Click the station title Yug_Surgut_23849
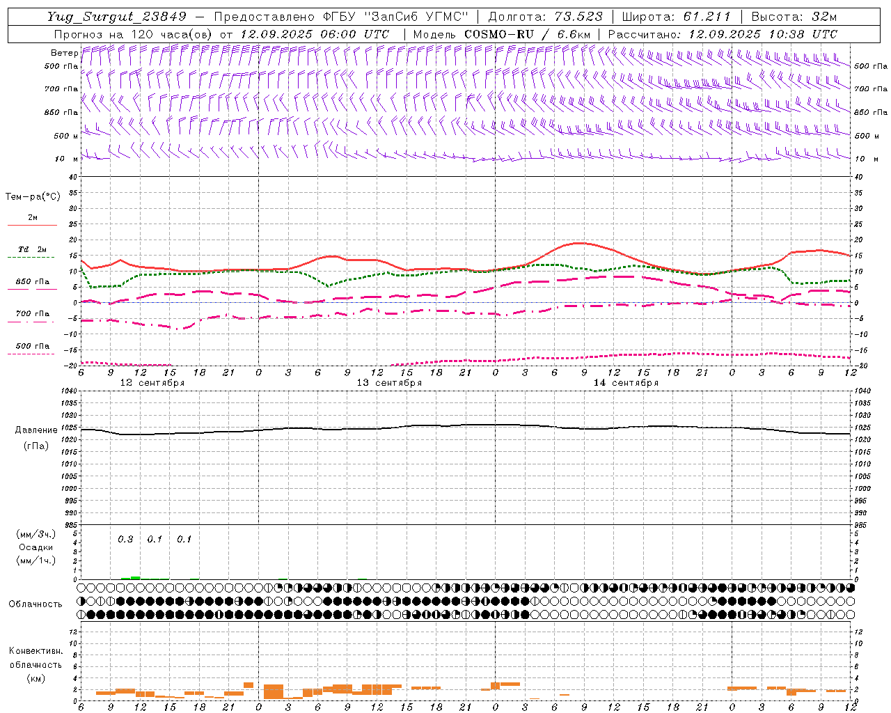This screenshot has width=891, height=713. pyautogui.click(x=117, y=17)
